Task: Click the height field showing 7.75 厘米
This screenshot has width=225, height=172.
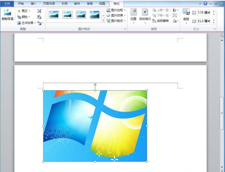Action: 204,13
